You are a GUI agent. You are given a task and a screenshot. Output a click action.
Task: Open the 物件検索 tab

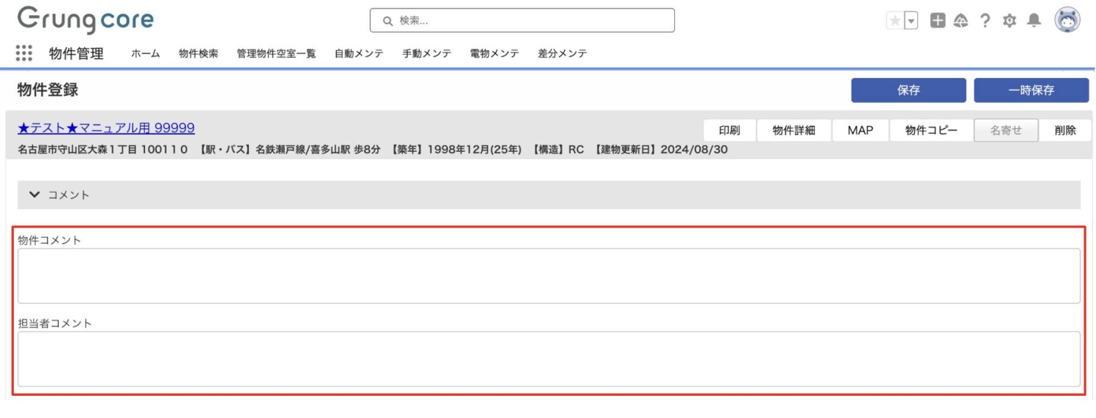(198, 54)
